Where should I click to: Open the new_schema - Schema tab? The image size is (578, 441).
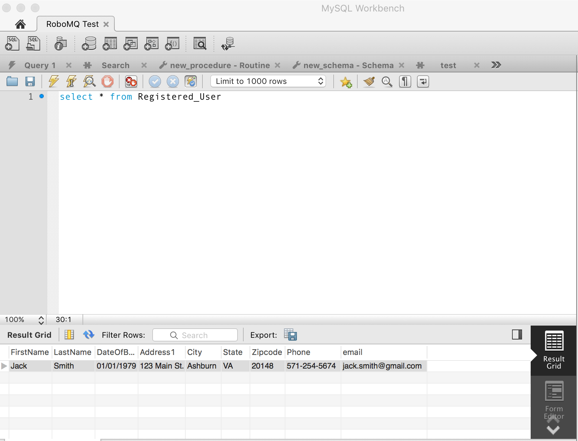(348, 65)
